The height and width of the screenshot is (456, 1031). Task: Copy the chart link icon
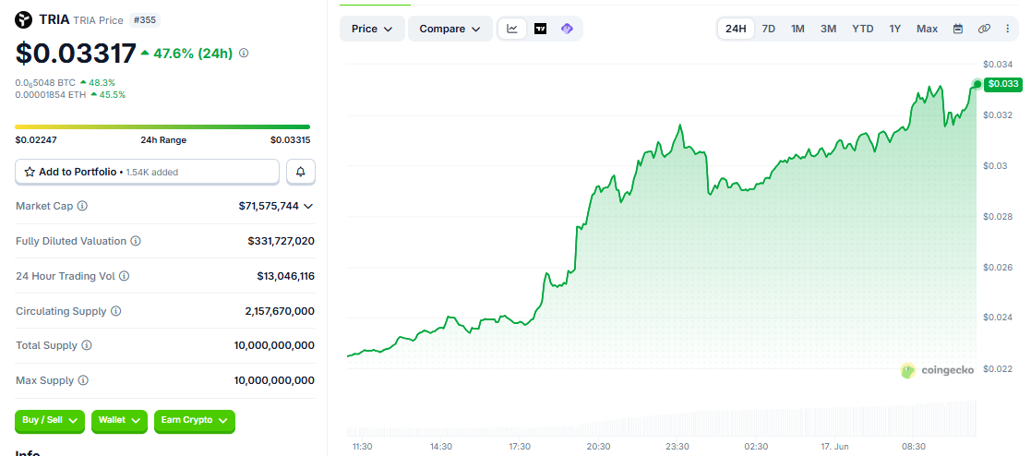(x=984, y=29)
